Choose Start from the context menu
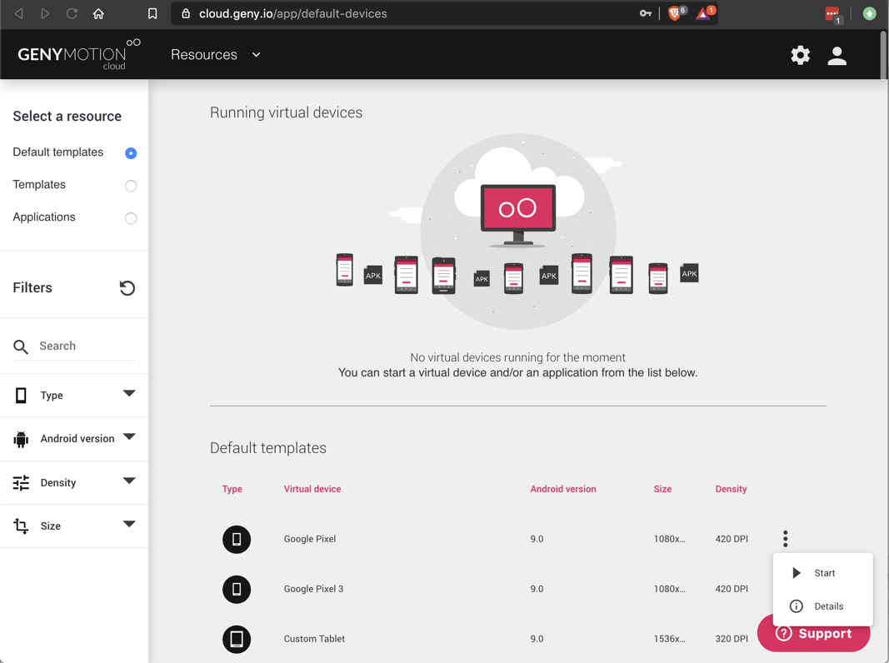889x663 pixels. coord(822,573)
